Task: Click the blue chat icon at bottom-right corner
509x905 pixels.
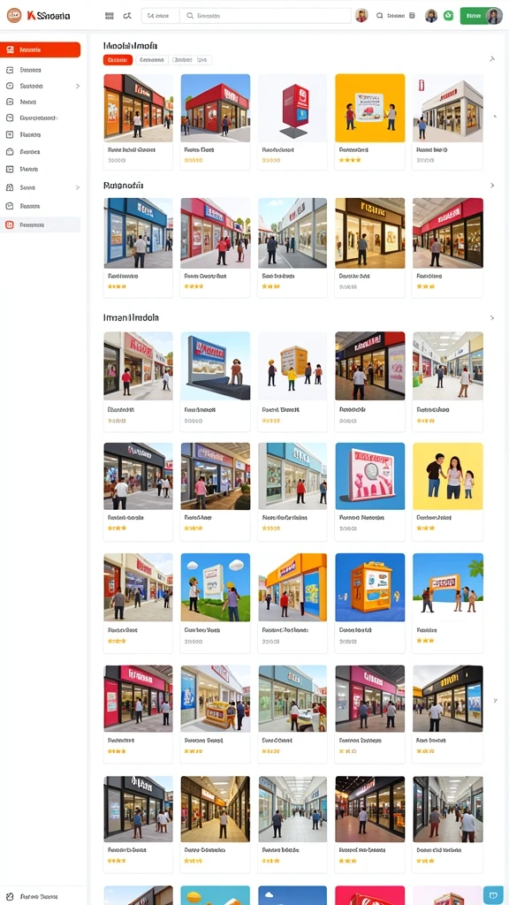Action: point(493,894)
